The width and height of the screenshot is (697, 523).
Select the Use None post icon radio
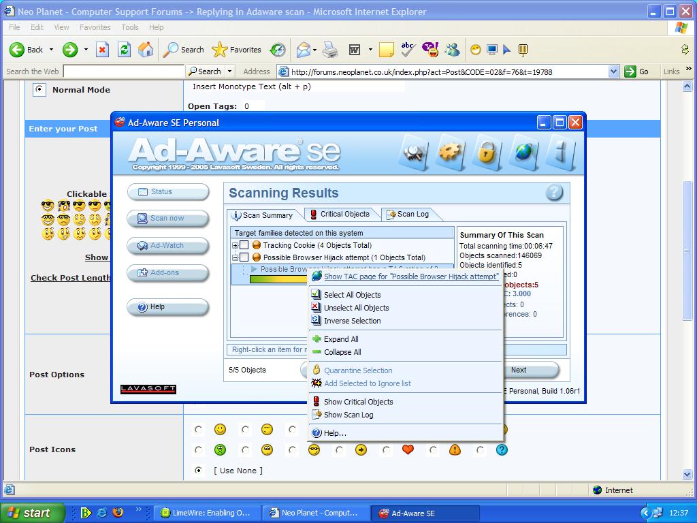(x=198, y=470)
